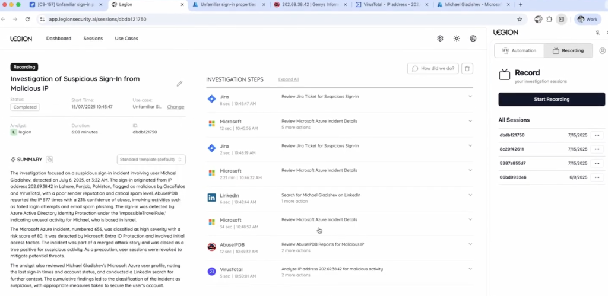Click the Start Recording button

tap(551, 99)
